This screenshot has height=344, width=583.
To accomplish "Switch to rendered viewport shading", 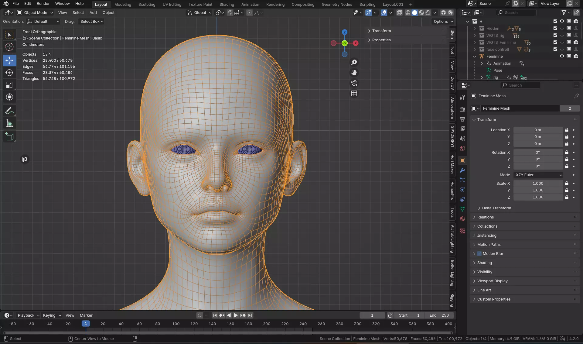I will click(x=428, y=13).
